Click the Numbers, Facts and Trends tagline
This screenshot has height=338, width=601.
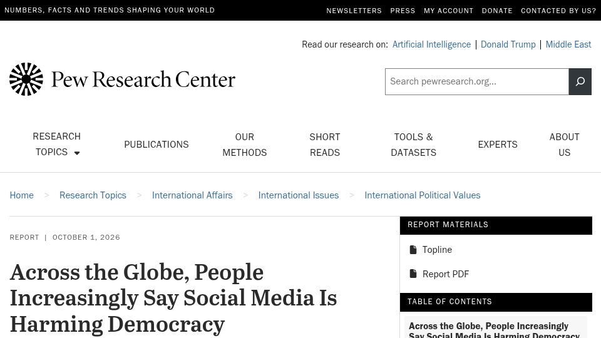click(110, 11)
